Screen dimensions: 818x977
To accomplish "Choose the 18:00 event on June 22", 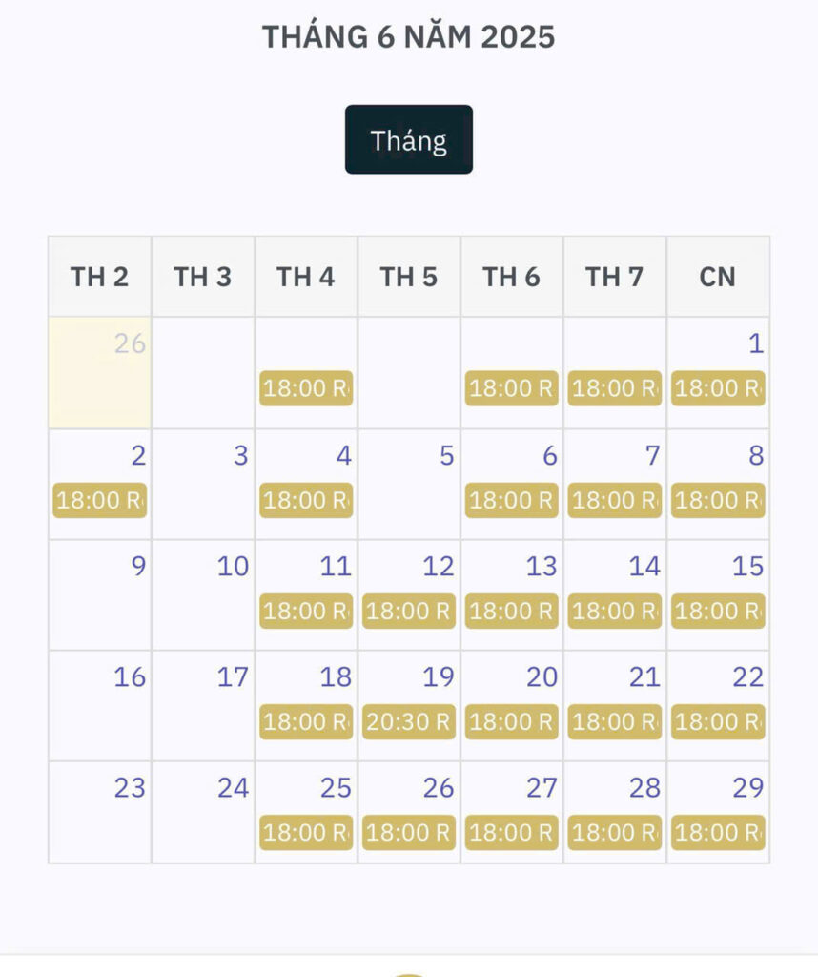I will coord(718,721).
